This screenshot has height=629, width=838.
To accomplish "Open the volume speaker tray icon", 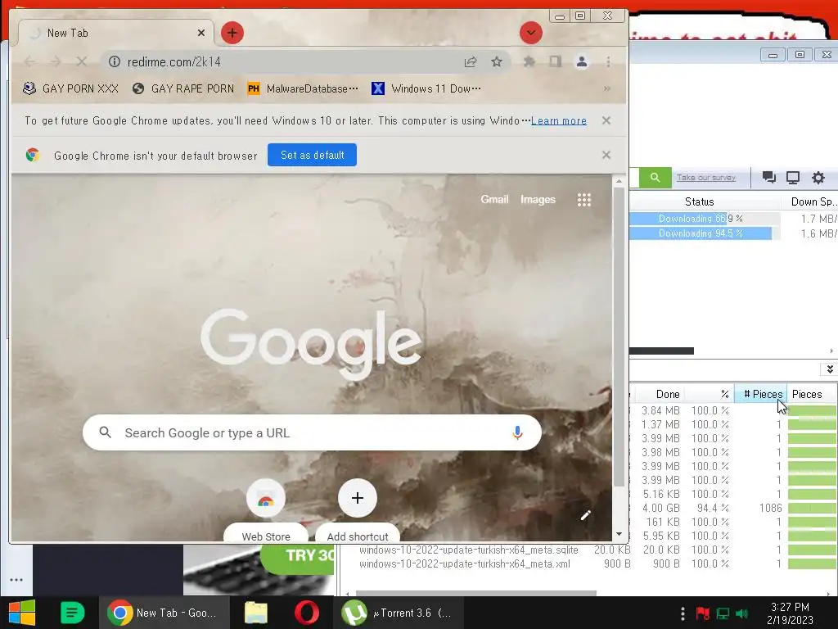I will pyautogui.click(x=742, y=613).
